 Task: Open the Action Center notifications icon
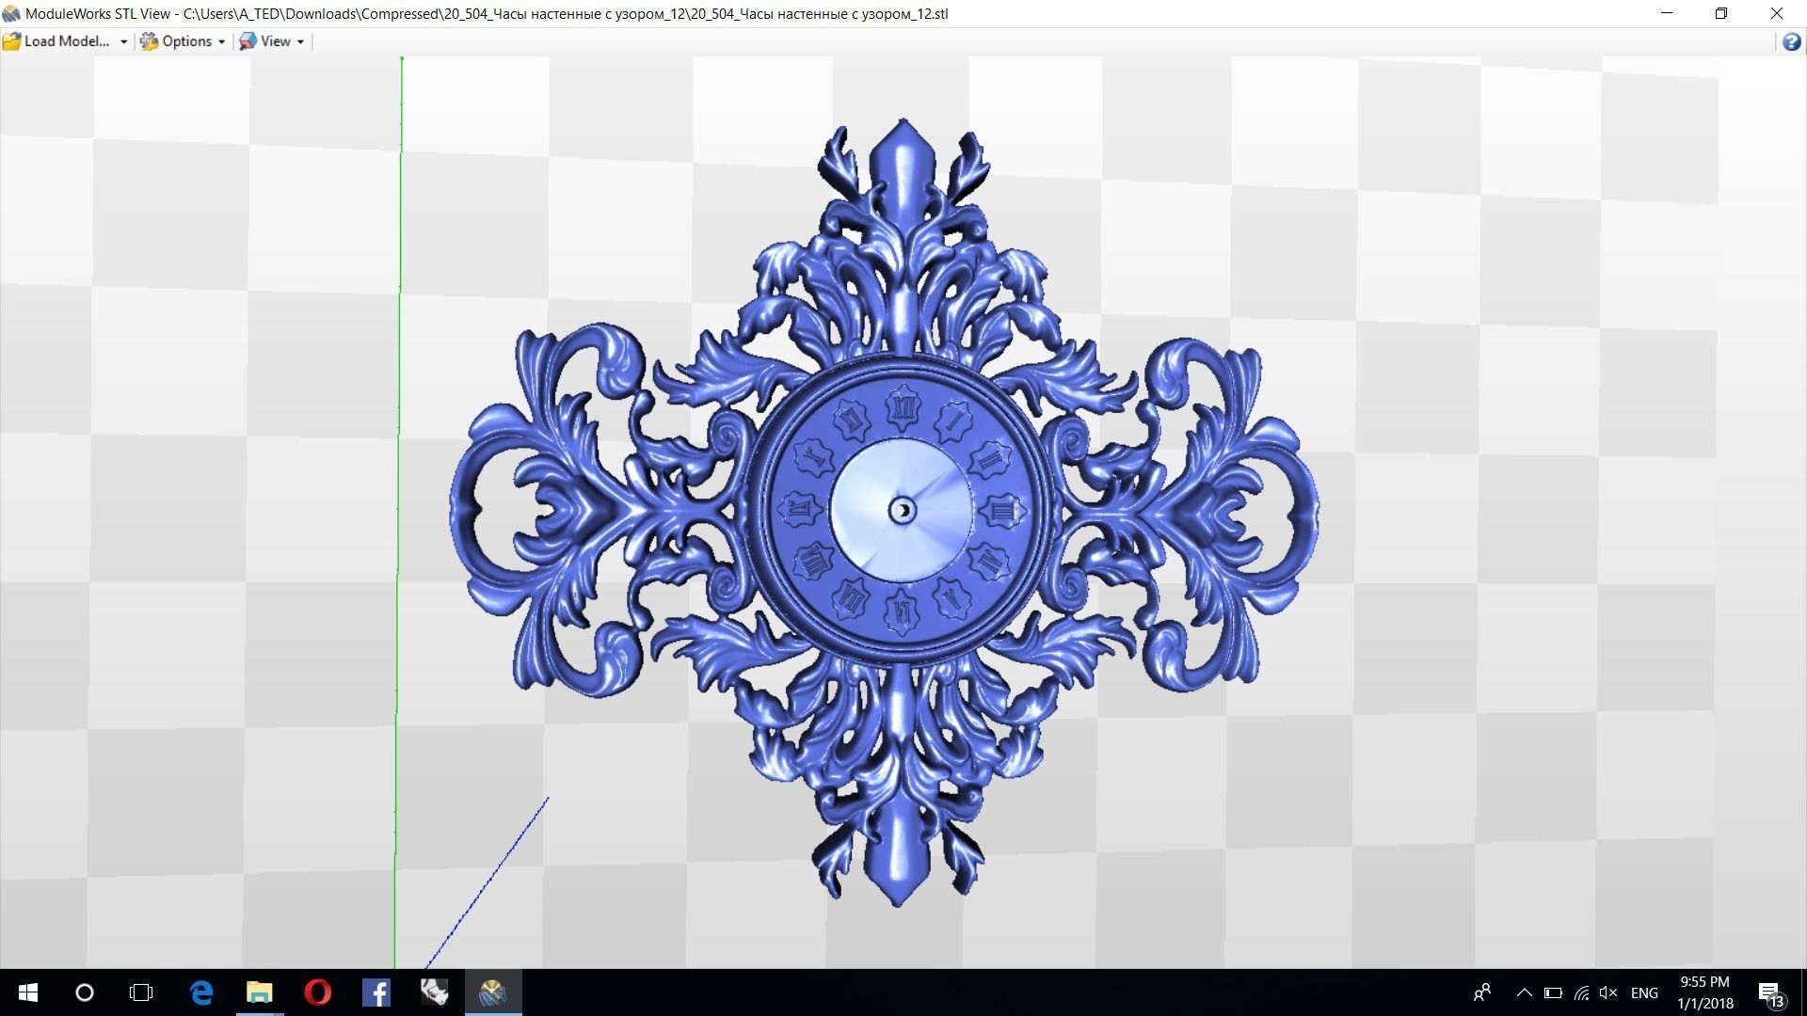1770,993
